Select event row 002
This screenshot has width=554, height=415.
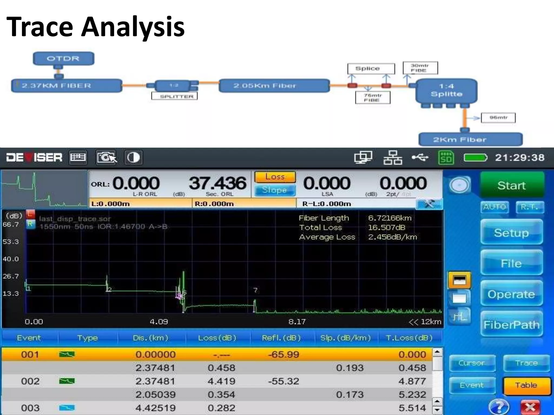[217, 381]
